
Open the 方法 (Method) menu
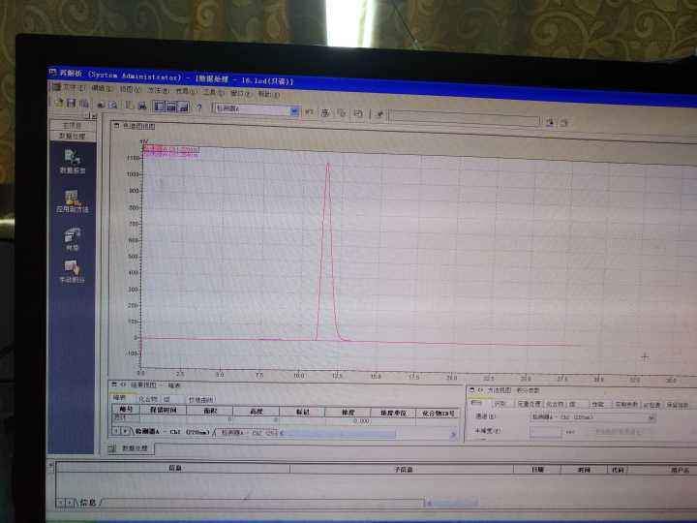click(x=158, y=90)
